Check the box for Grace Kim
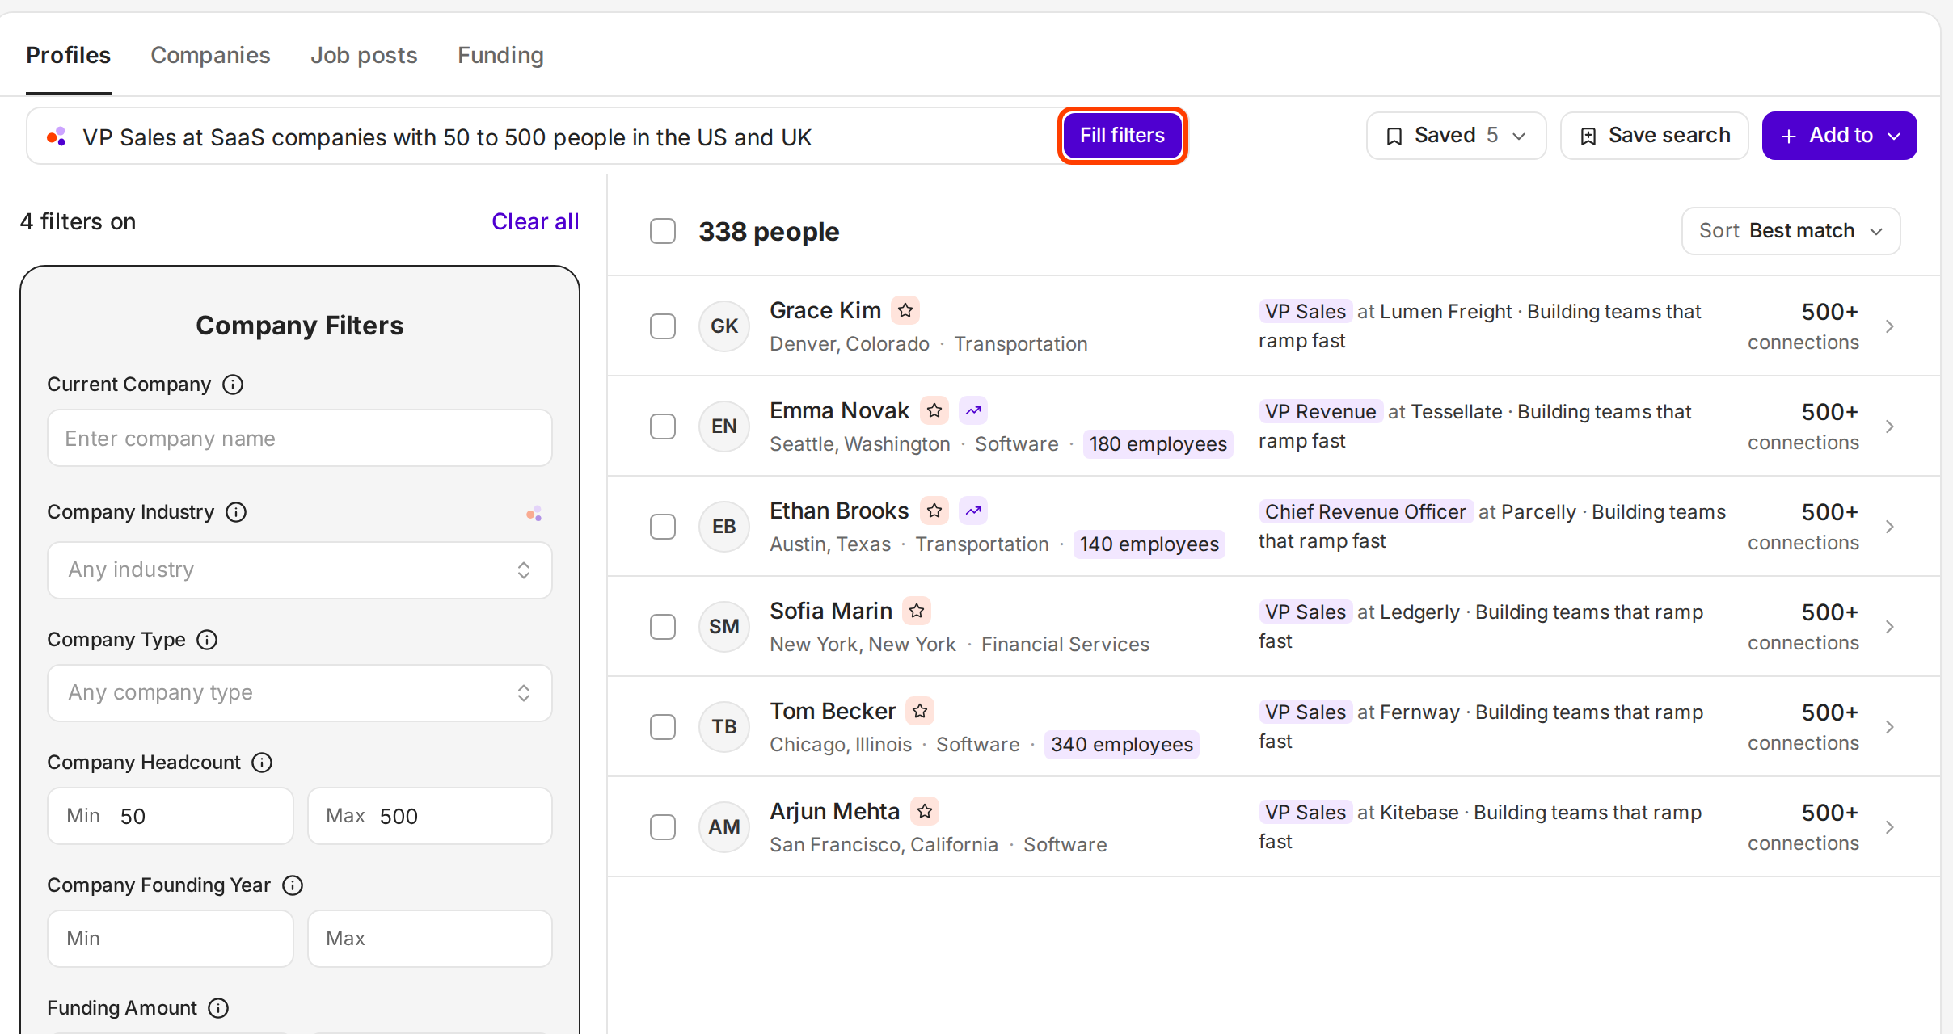 tap(663, 326)
